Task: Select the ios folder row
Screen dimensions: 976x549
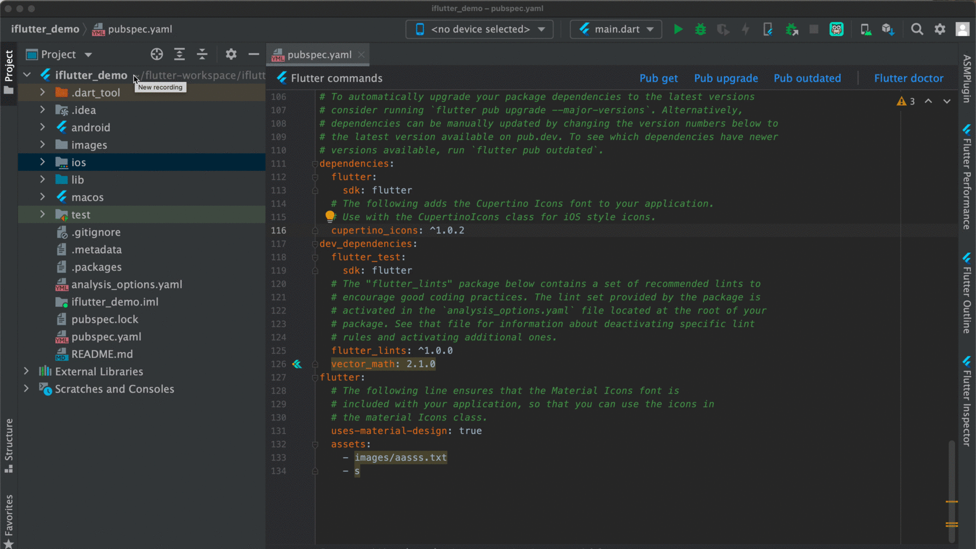Action: click(x=142, y=162)
